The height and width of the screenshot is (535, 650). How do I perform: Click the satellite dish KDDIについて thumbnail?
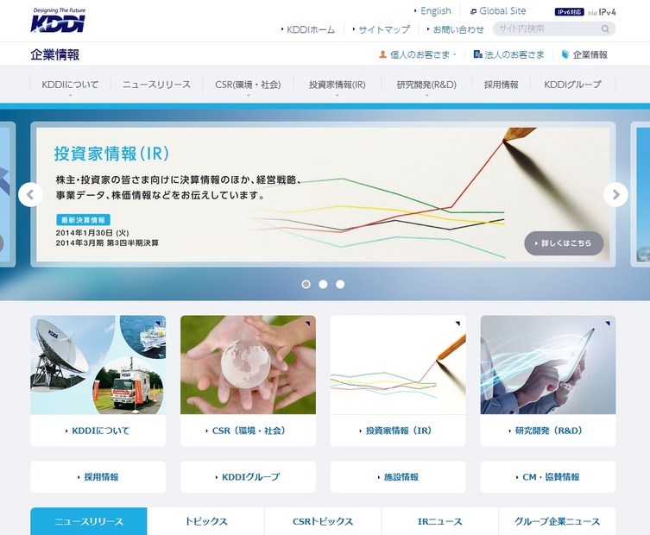(x=98, y=365)
